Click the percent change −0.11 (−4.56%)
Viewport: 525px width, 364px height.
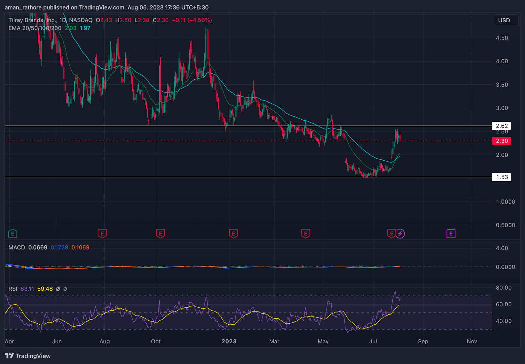pos(192,20)
